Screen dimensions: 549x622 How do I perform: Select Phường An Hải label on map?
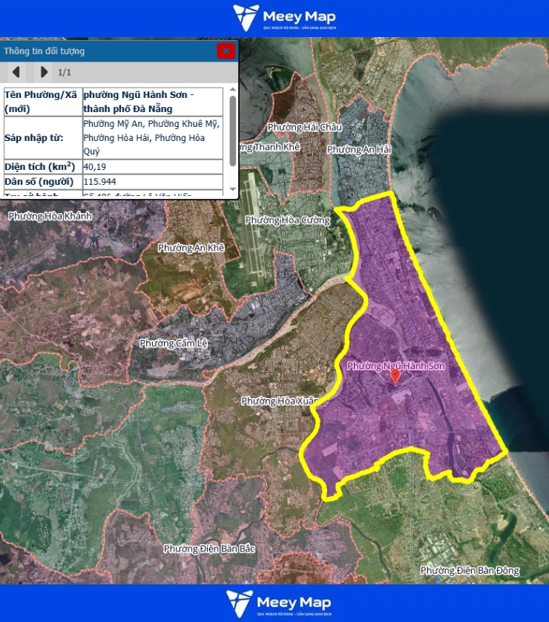tap(359, 149)
